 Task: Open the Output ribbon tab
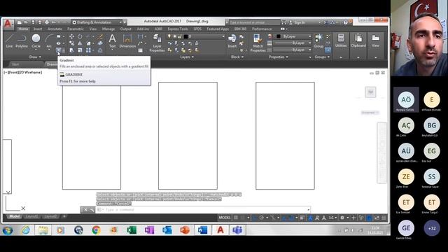point(126,29)
